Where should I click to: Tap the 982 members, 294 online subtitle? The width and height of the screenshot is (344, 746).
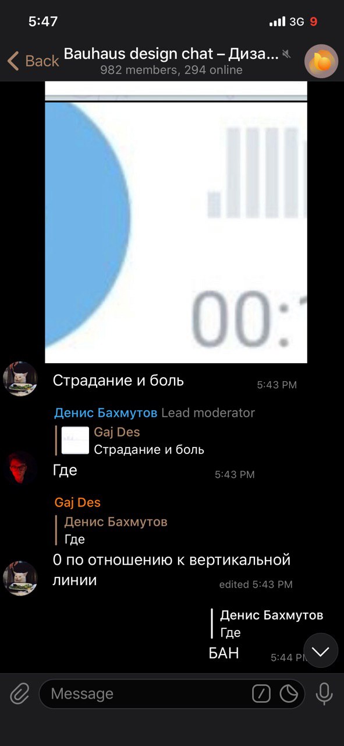click(171, 70)
